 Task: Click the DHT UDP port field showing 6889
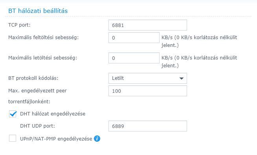tap(148, 126)
